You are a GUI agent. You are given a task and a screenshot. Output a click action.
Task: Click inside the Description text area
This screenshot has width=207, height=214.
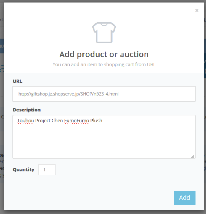(104, 140)
